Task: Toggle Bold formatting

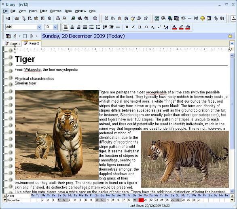Action: (x=127, y=27)
